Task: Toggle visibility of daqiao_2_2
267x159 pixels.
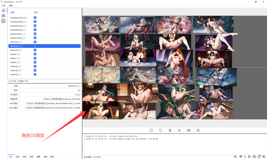Action: 35,54
